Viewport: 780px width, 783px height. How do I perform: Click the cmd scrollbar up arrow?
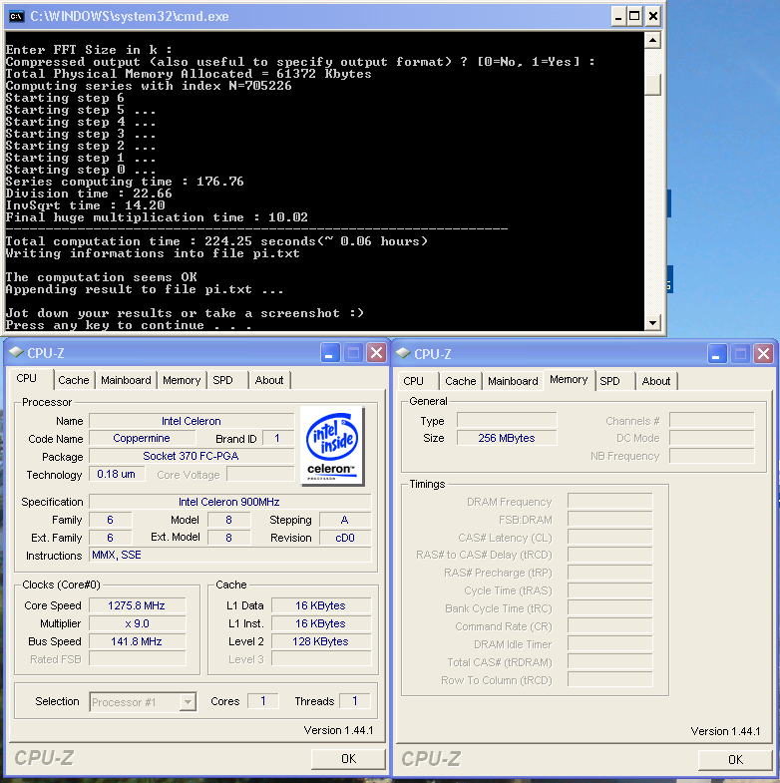click(652, 40)
